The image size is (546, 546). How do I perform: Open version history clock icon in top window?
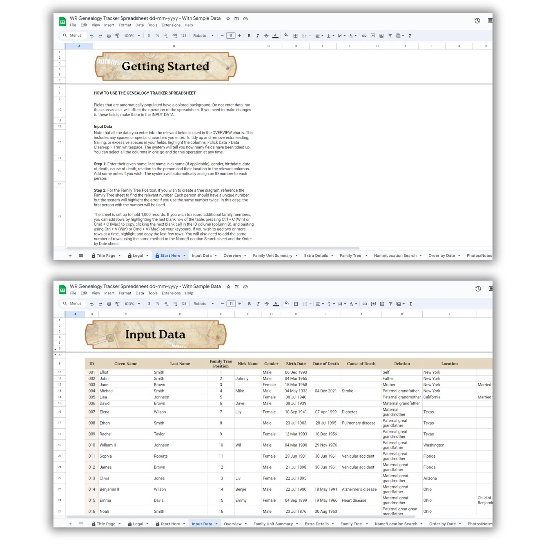pos(477,21)
